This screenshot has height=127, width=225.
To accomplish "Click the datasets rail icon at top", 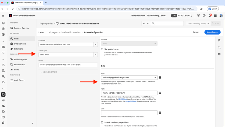I will tap(3, 23).
